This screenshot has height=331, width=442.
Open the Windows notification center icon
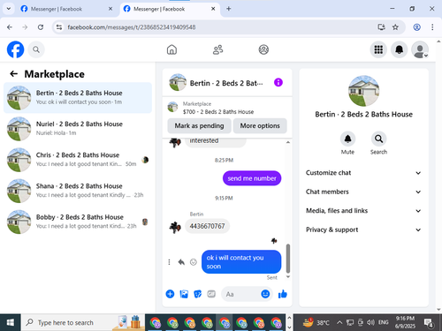coord(428,323)
